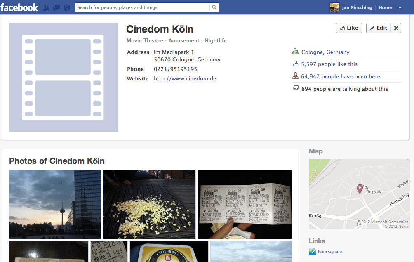Open the messages icon

[56, 8]
